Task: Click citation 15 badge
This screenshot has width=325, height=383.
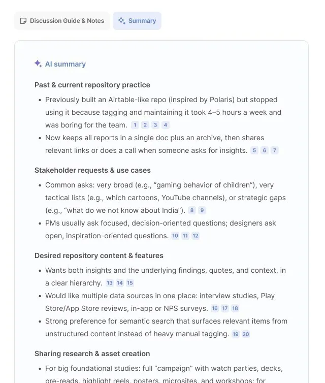Action: tap(130, 283)
